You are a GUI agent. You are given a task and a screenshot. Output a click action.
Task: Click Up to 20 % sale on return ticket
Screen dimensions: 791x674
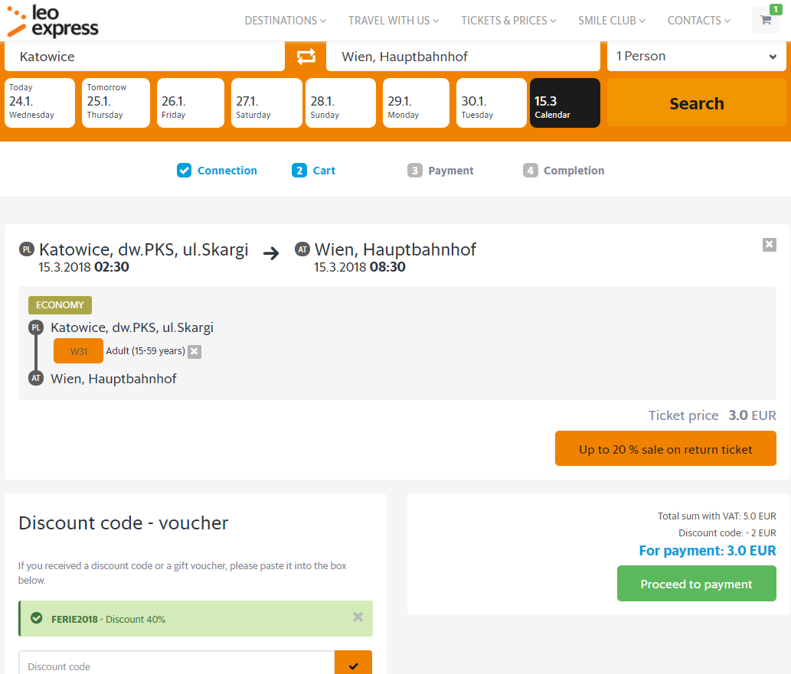coord(665,448)
